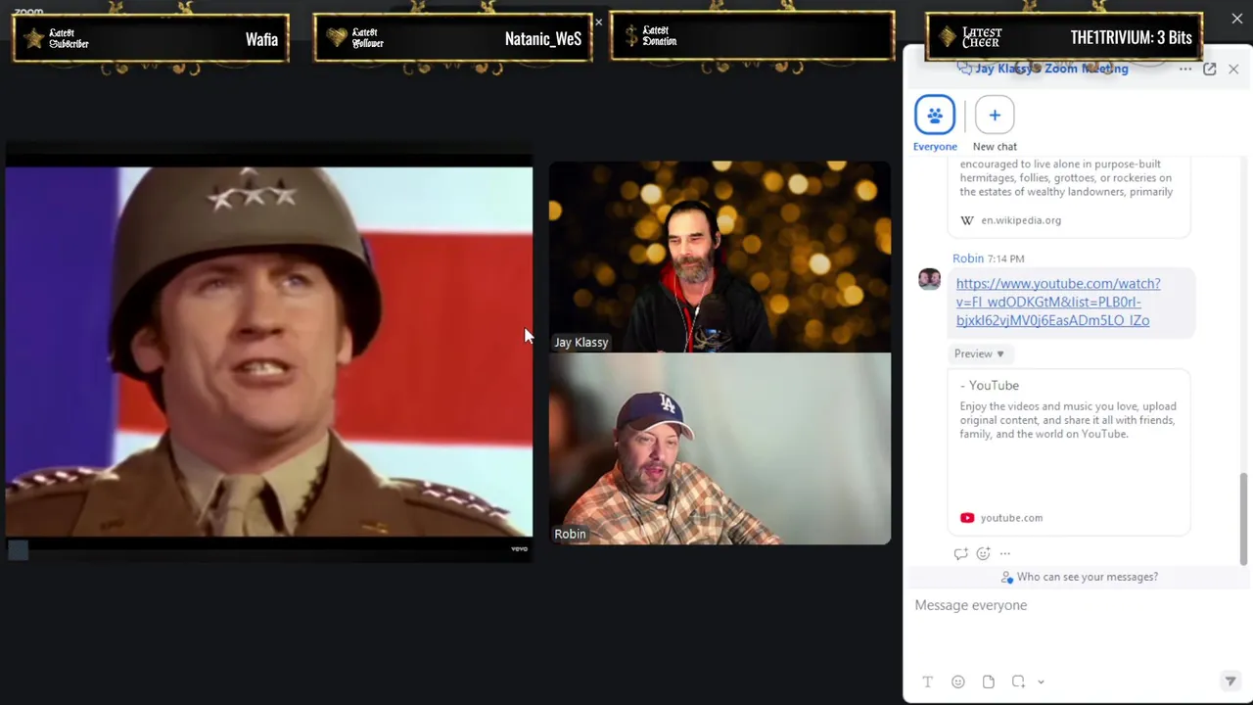
Task: Click Robin's avatar in the chat
Action: [x=929, y=279]
